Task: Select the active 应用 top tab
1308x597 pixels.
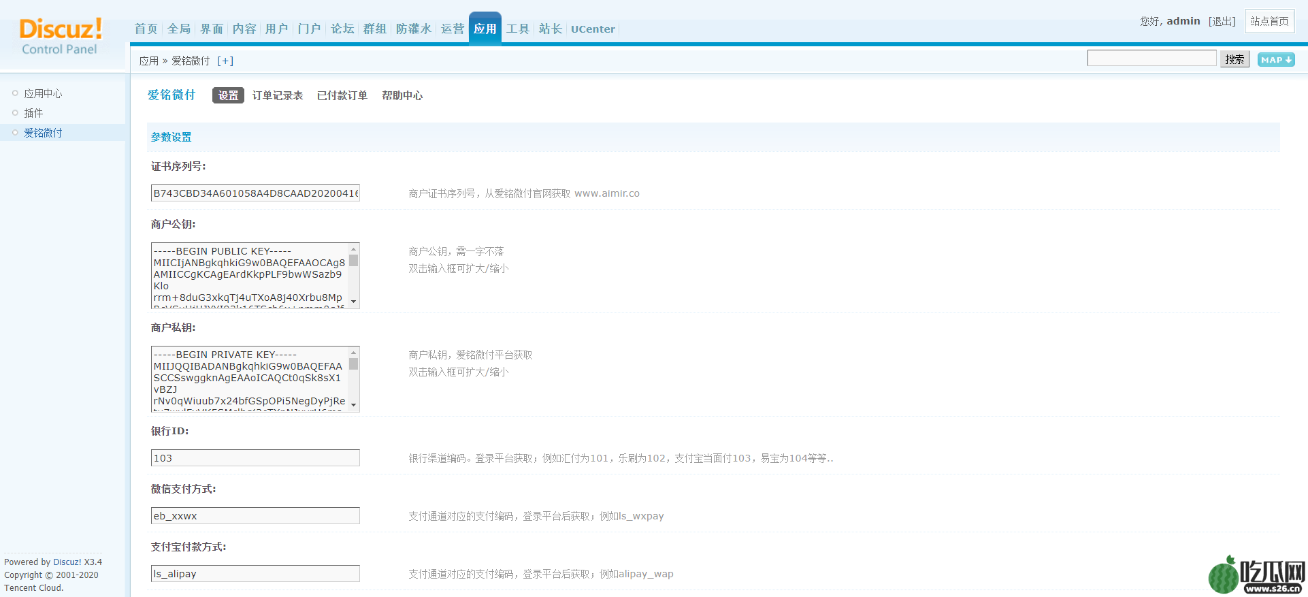Action: pos(485,29)
